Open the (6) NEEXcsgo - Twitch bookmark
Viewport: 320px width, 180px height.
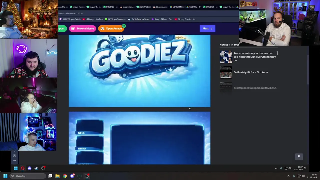[70, 19]
